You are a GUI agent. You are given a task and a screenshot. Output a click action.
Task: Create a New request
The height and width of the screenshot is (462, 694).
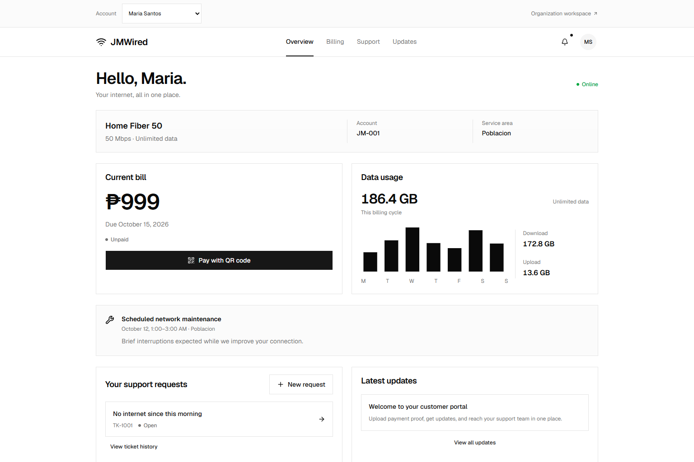[301, 384]
